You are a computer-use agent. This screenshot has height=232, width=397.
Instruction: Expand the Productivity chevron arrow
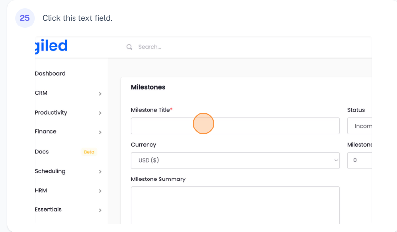[x=100, y=113]
